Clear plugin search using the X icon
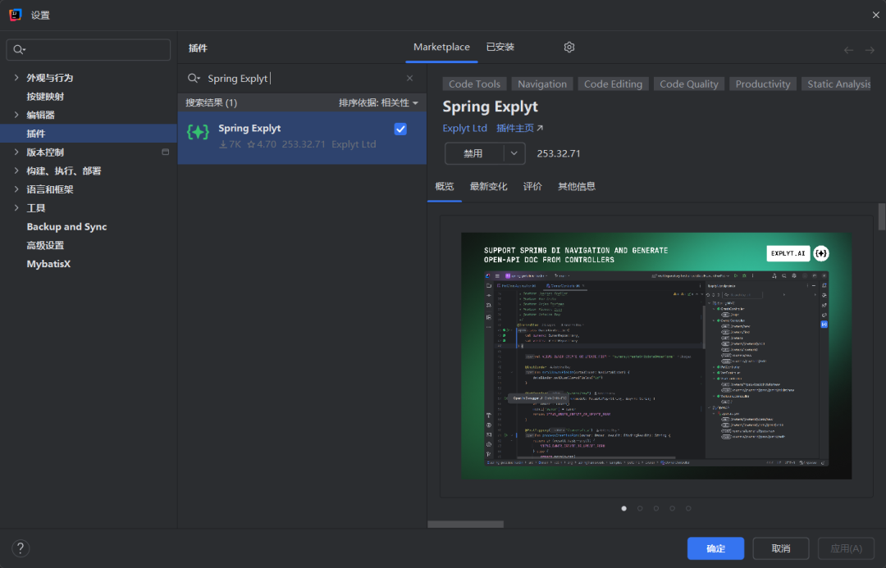The image size is (886, 568). click(x=409, y=77)
